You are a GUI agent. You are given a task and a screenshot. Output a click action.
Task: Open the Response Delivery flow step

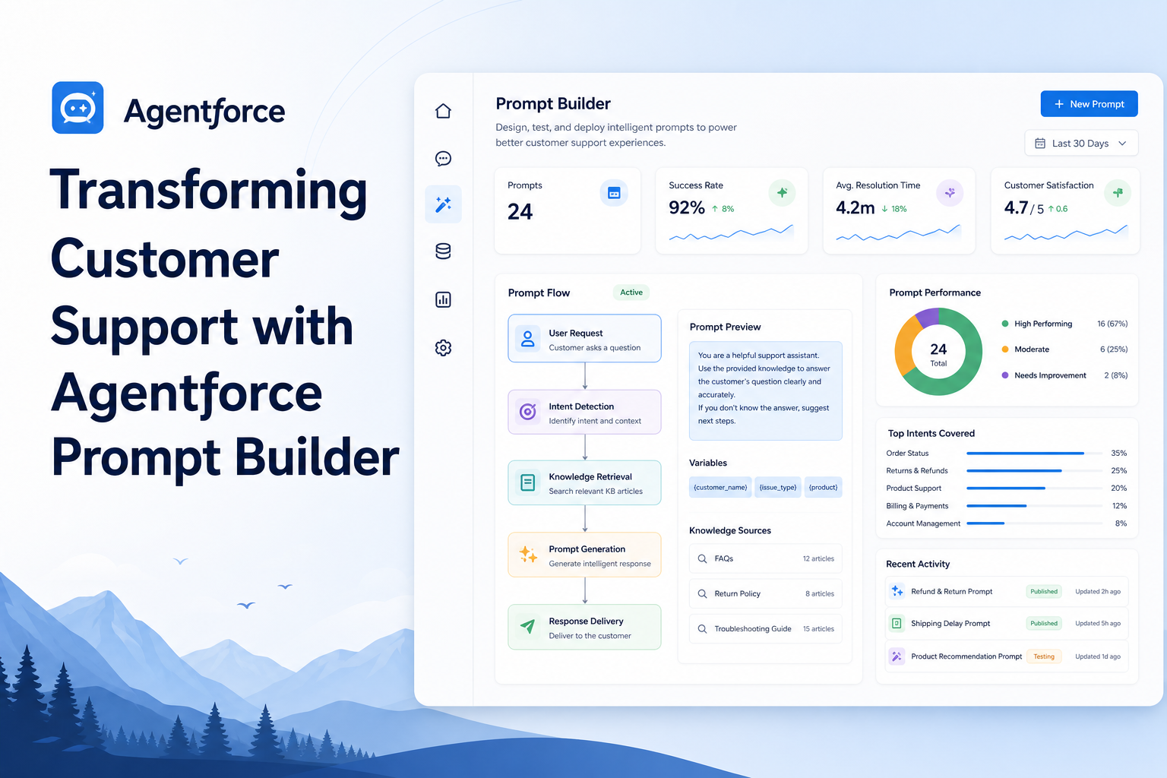pyautogui.click(x=584, y=627)
